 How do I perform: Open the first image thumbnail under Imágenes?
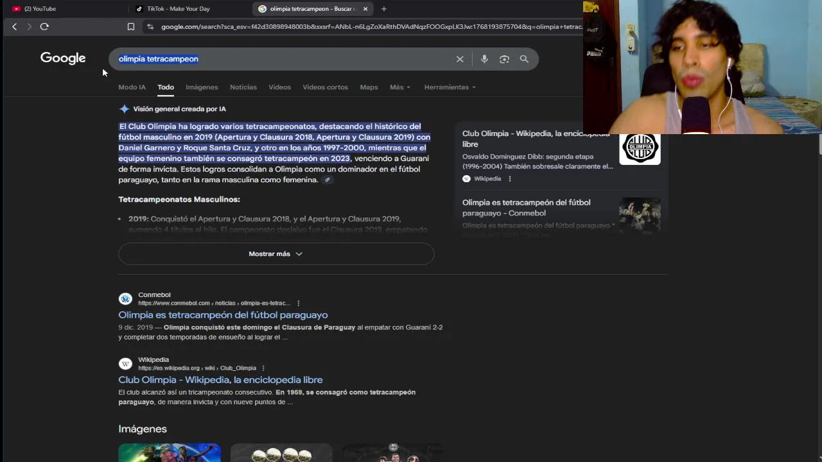(170, 453)
